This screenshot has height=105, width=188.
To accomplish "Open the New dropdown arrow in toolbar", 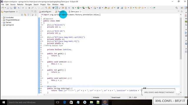I will click(x=5, y=8).
